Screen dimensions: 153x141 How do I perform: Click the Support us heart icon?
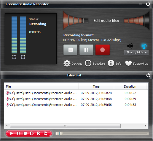coord(128,63)
